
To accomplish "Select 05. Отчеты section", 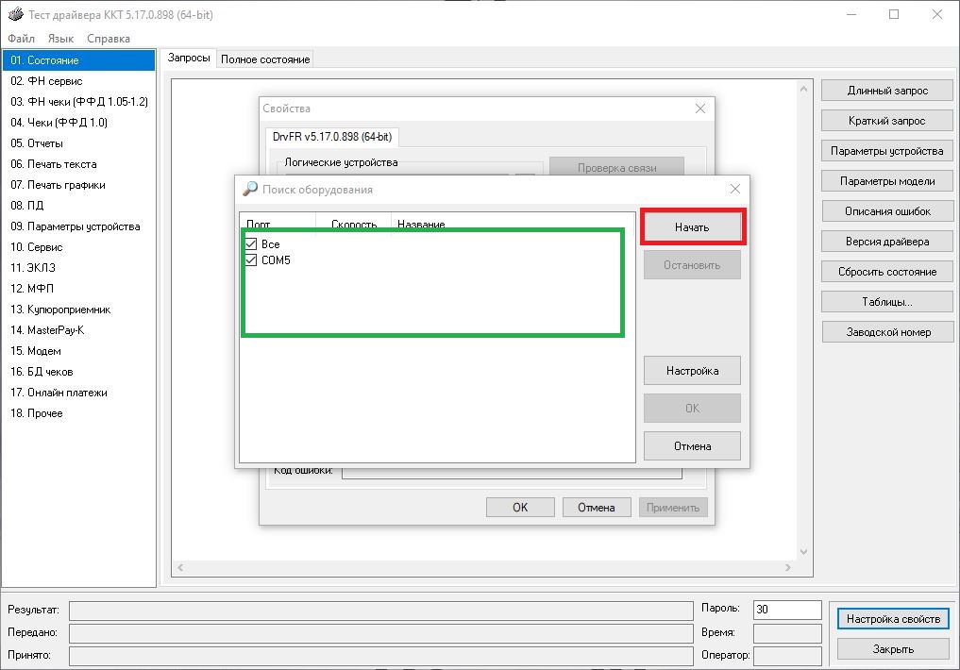I will (x=37, y=143).
